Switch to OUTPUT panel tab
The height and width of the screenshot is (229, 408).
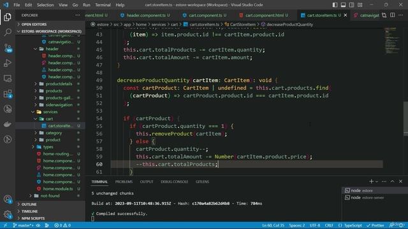(x=147, y=182)
